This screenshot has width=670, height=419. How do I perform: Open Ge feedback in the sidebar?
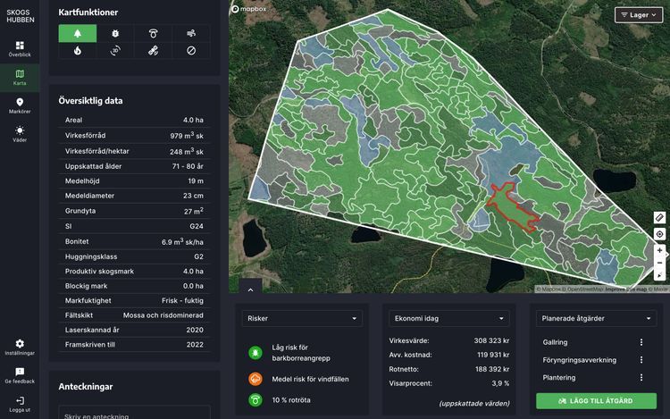click(20, 375)
